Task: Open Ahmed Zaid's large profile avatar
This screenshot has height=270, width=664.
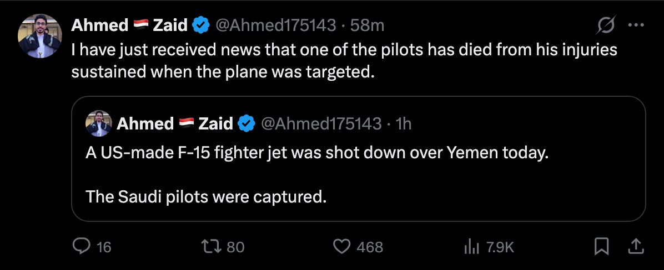Action: point(40,36)
